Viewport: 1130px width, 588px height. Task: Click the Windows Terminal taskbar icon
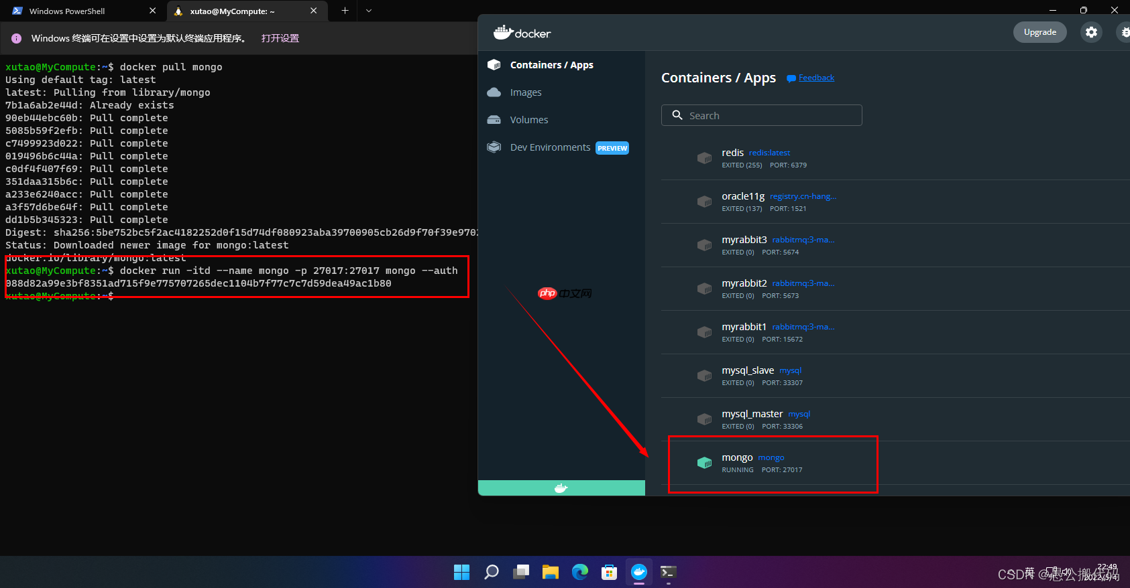tap(669, 572)
